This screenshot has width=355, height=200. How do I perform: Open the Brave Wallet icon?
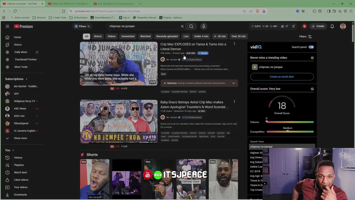[x=334, y=11]
